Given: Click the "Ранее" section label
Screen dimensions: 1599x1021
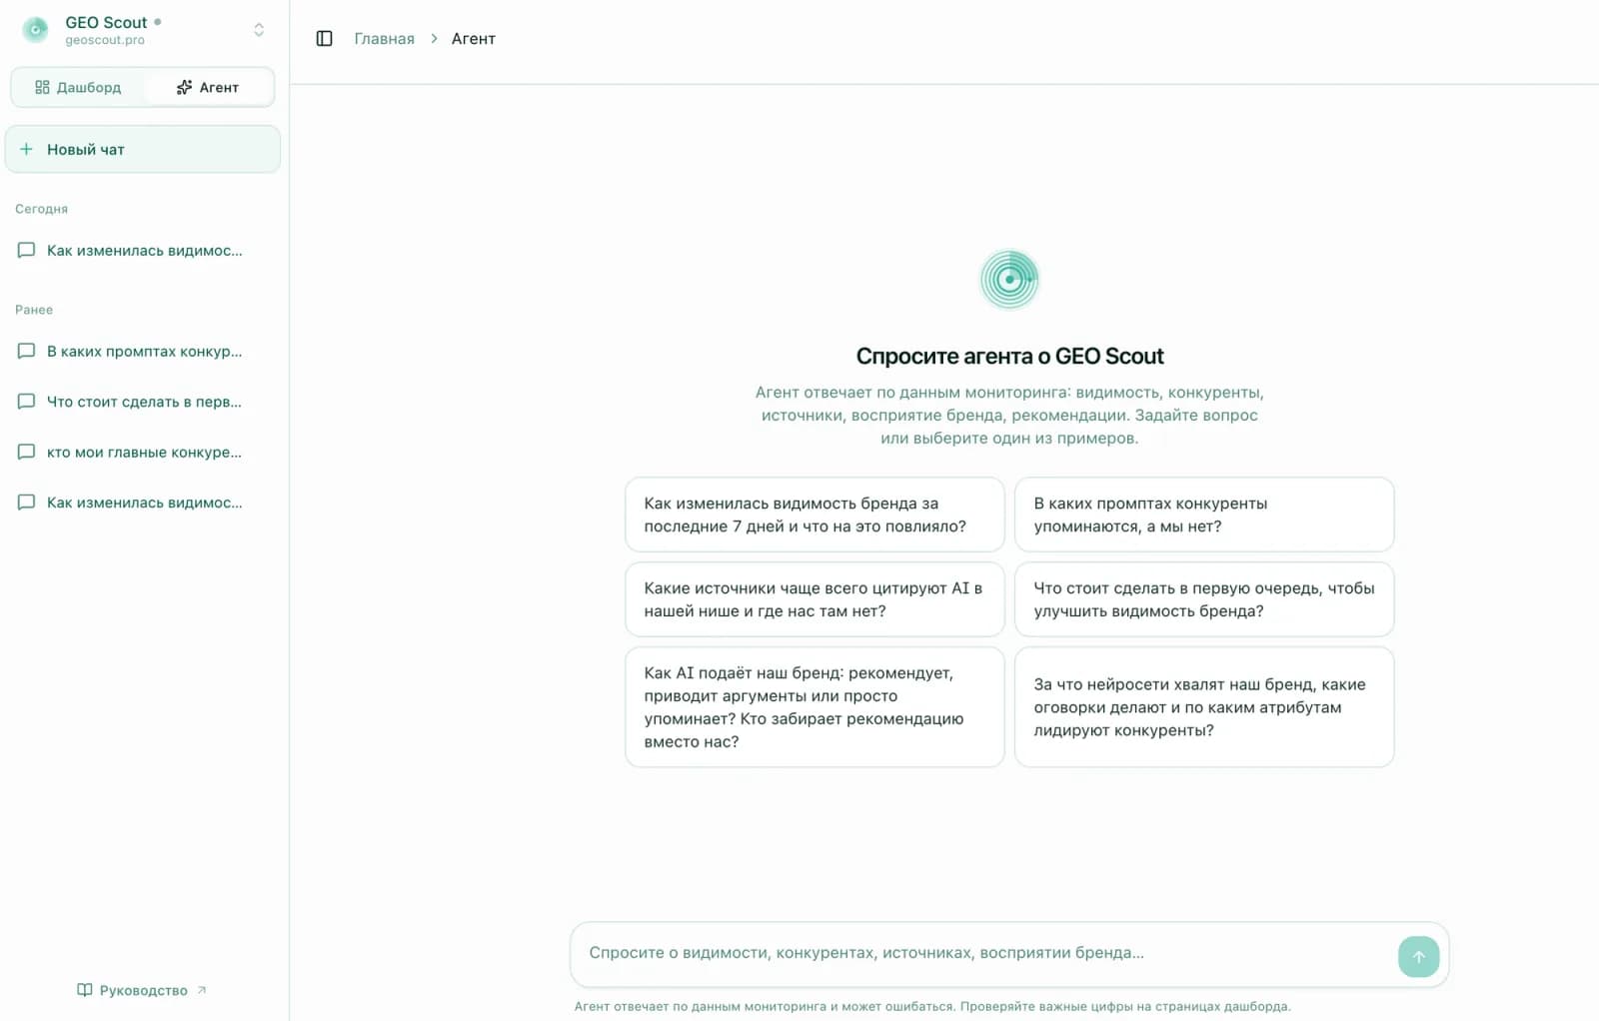Looking at the screenshot, I should pyautogui.click(x=34, y=310).
